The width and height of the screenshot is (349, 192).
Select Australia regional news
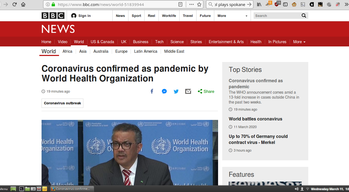[x=101, y=51]
